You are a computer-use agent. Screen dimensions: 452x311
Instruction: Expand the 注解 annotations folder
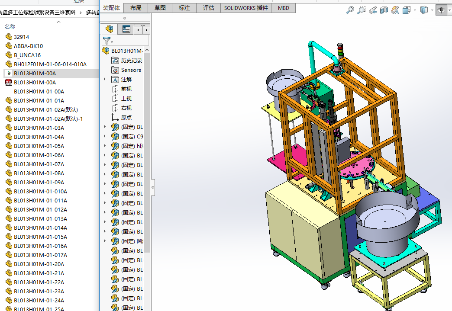coord(105,79)
